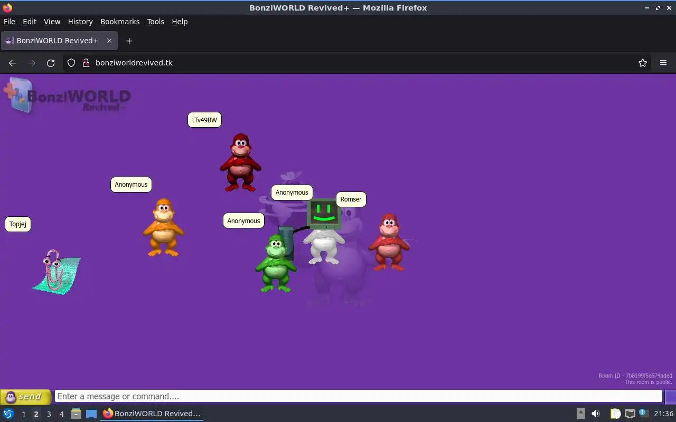Click the Anonymous name tag left of Romser
Viewport: 676px width, 422px height.
[x=292, y=193]
